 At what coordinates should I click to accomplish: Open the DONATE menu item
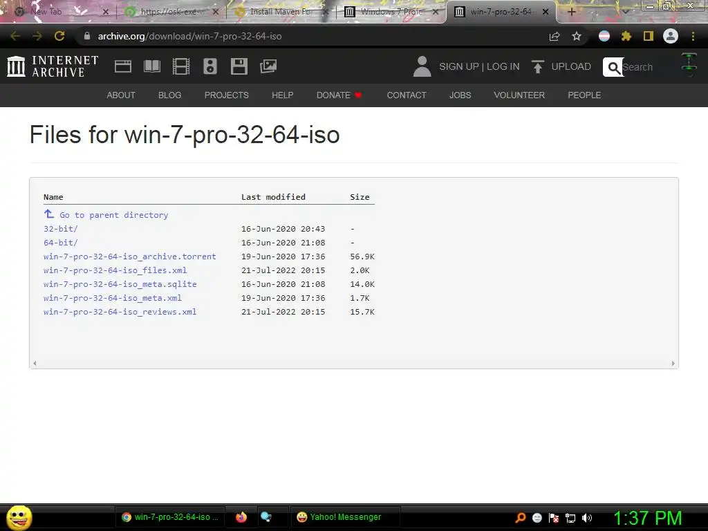point(339,95)
